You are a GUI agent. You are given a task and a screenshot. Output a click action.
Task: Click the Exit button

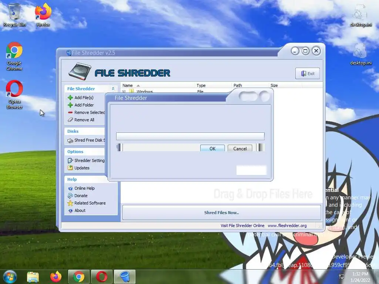tap(308, 74)
